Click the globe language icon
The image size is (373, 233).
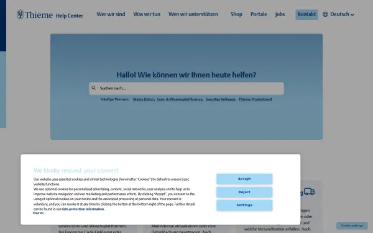pos(325,14)
